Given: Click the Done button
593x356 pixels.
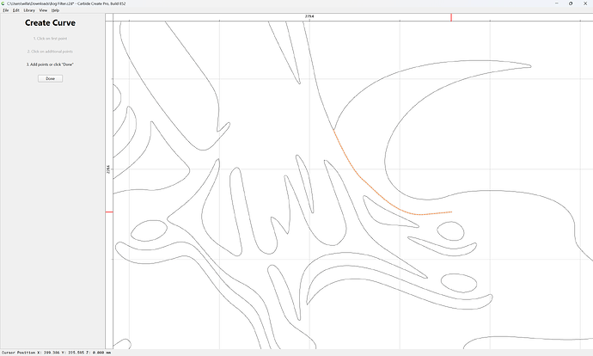Looking at the screenshot, I should coord(51,79).
